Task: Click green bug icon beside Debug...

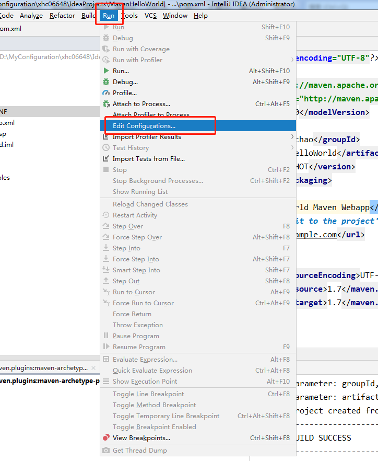Action: point(106,82)
